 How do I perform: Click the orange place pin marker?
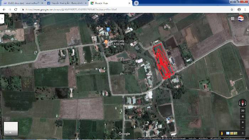pyautogui.click(x=106, y=42)
